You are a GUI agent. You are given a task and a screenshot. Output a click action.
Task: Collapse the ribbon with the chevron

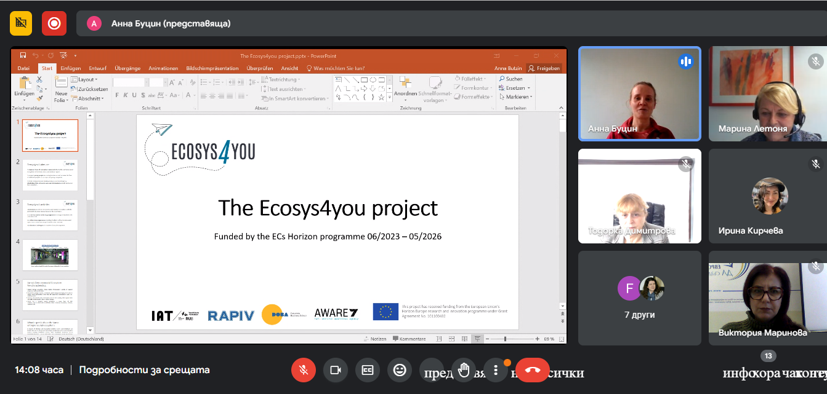[560, 107]
